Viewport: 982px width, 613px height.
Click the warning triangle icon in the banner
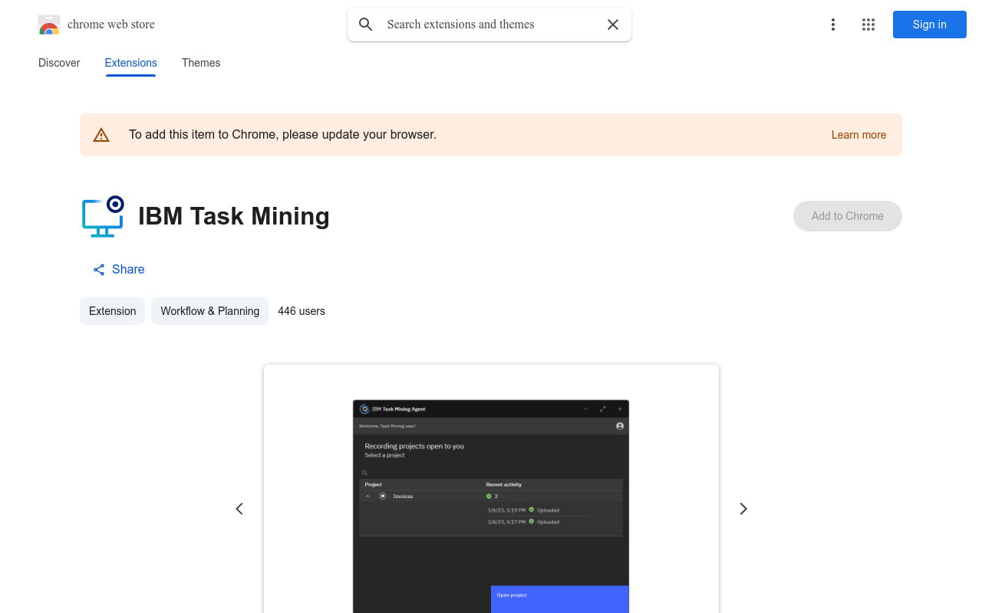click(101, 135)
